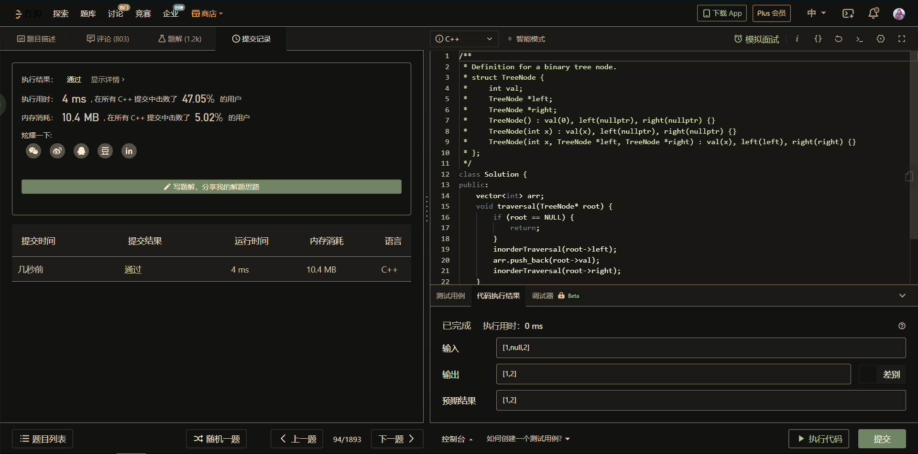The height and width of the screenshot is (454, 918).
Task: Open editor settings gear
Action: [881, 39]
